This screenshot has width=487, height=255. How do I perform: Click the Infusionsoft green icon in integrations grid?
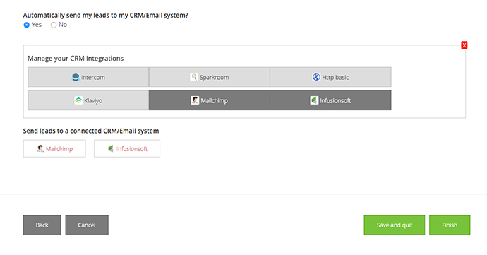click(314, 100)
